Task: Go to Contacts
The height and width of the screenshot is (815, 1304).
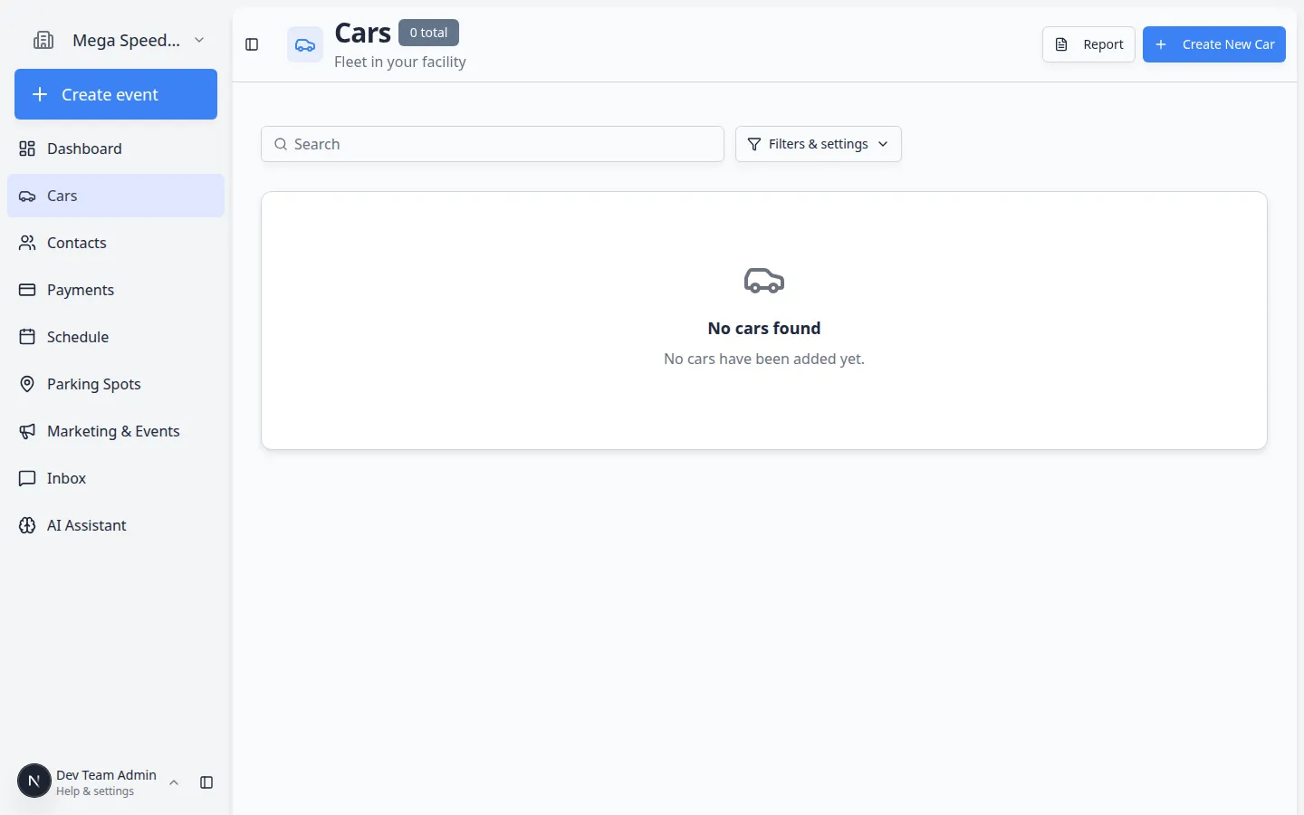Action: [116, 243]
